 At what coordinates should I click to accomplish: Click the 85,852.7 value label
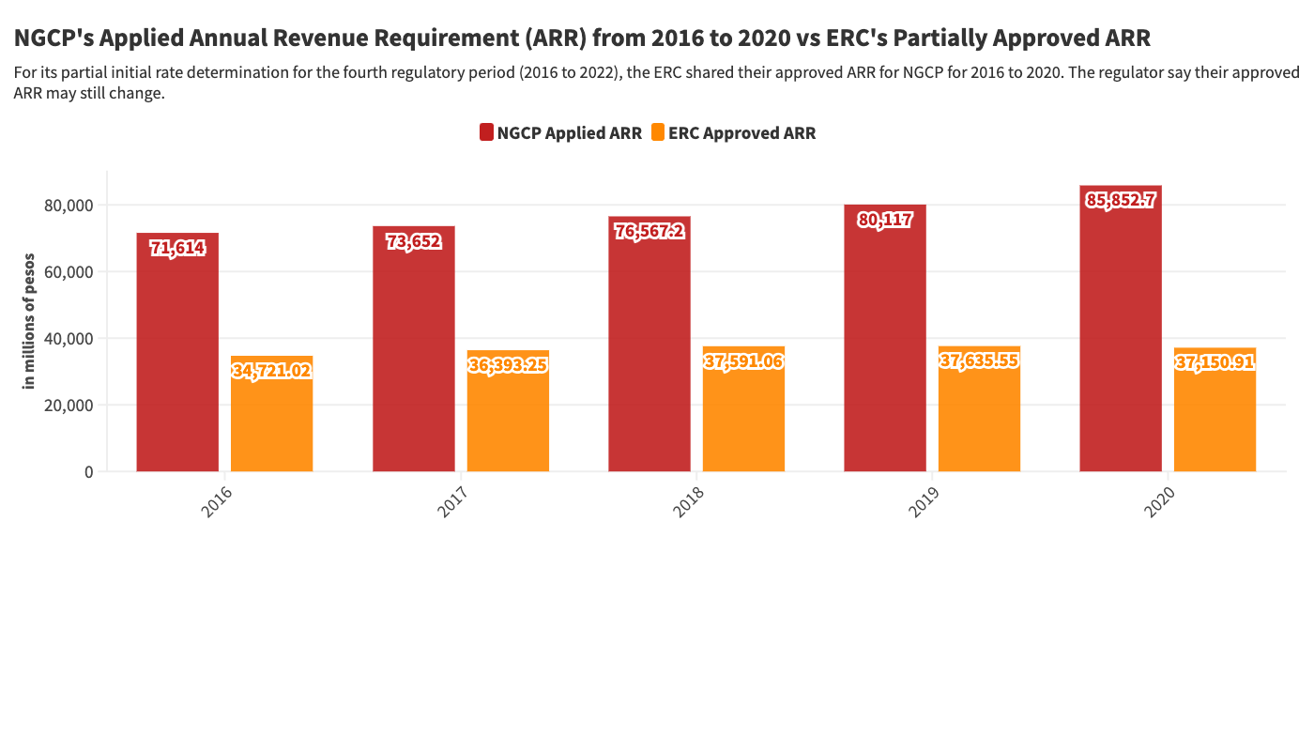(1121, 200)
